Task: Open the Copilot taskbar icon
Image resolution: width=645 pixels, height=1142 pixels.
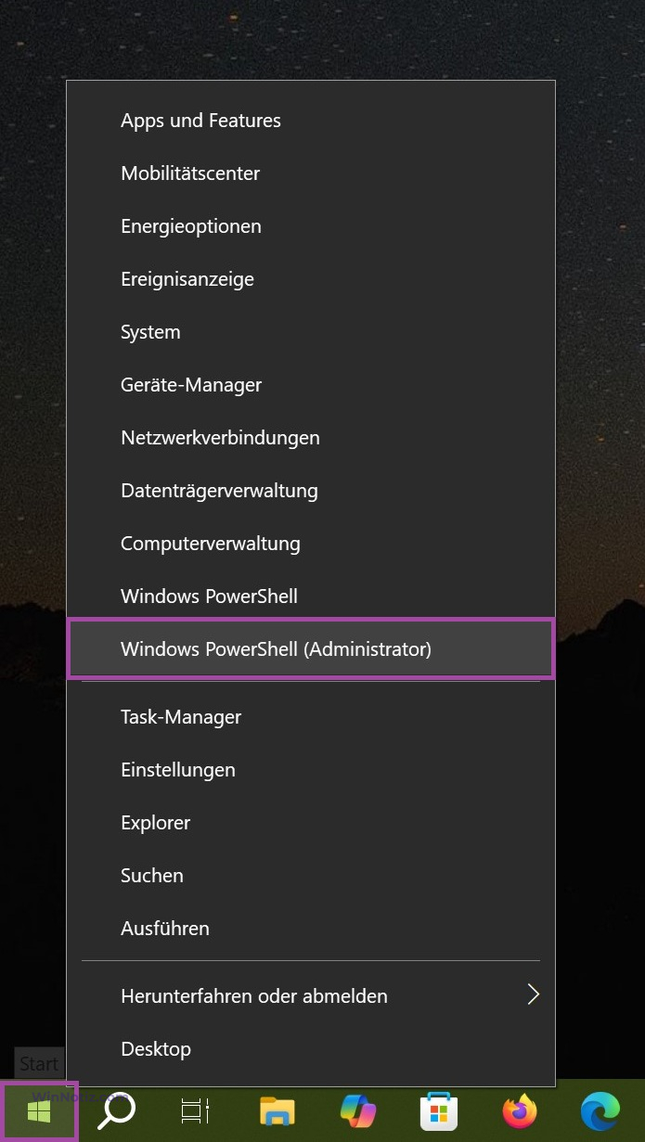Action: click(x=358, y=1110)
